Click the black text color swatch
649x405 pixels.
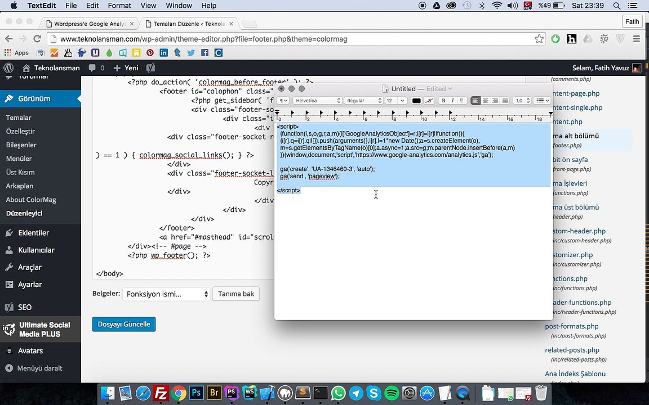coord(416,101)
